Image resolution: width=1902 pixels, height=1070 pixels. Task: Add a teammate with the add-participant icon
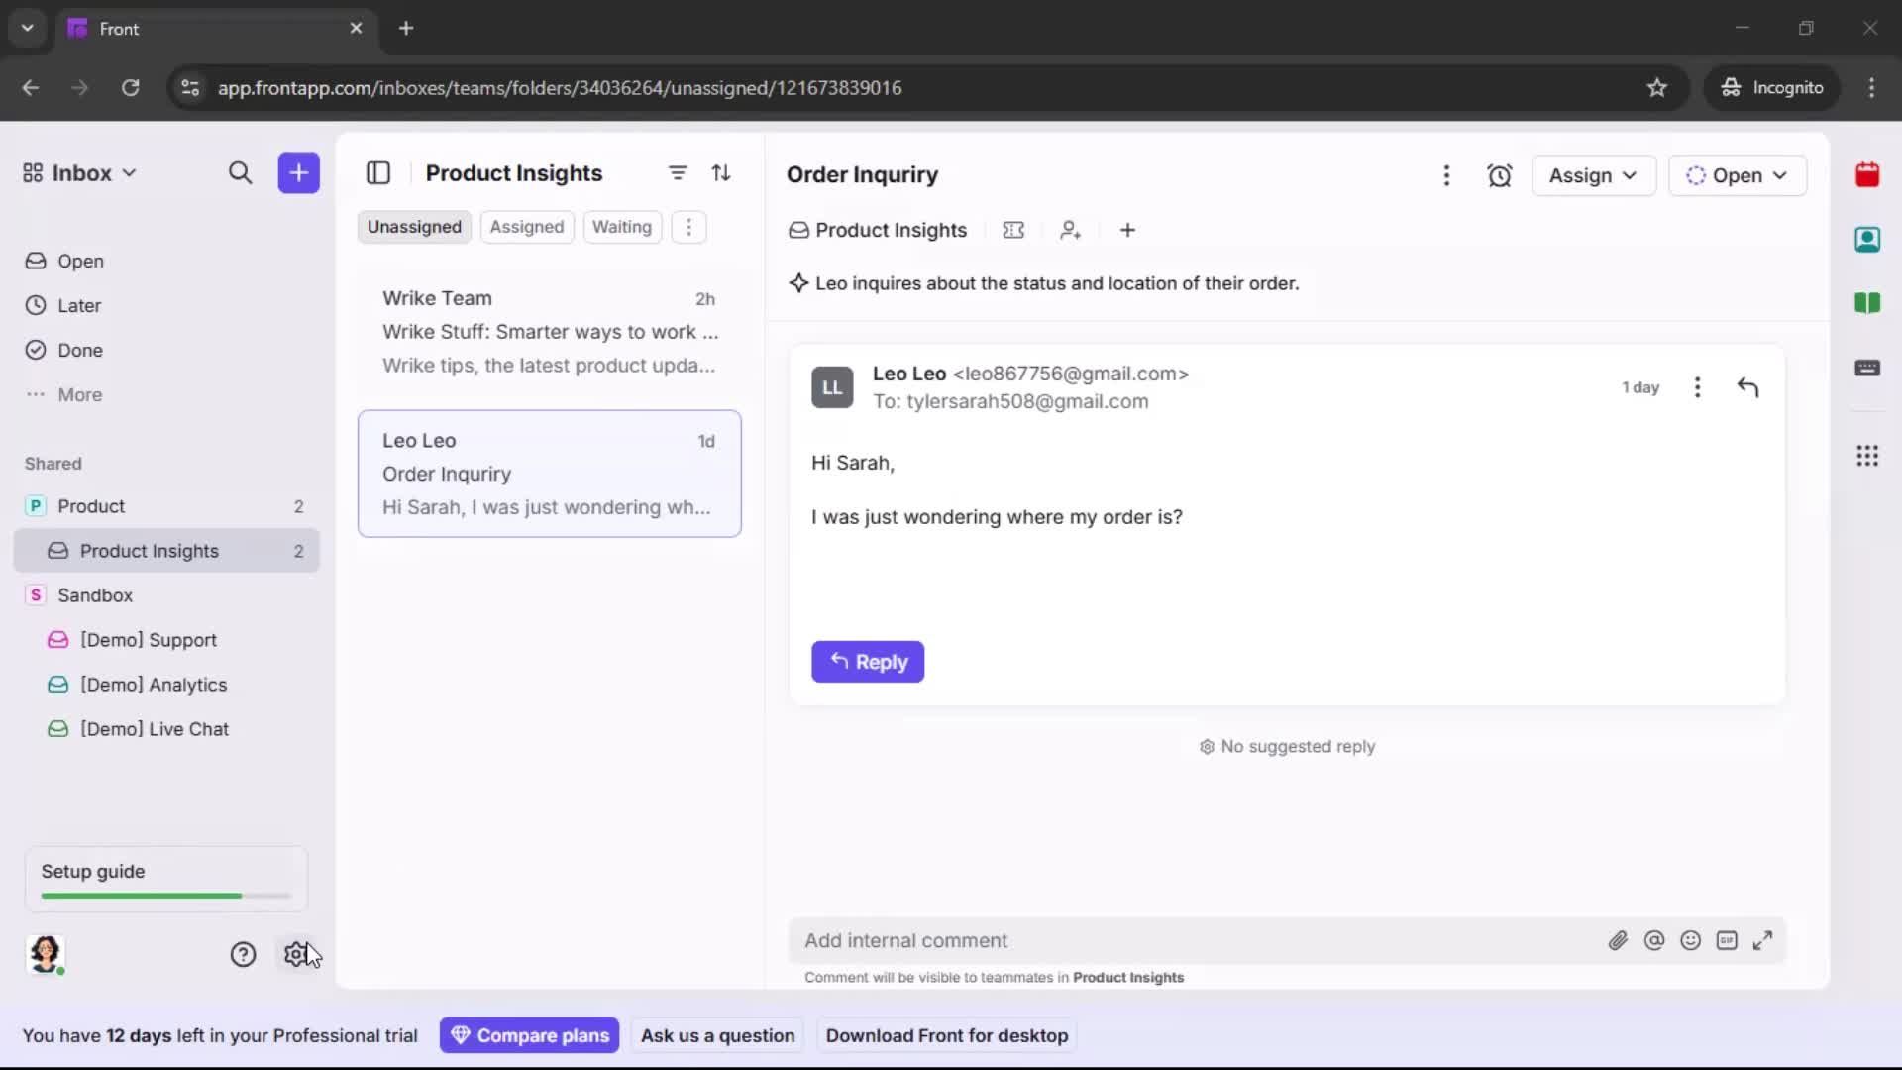coord(1071,230)
